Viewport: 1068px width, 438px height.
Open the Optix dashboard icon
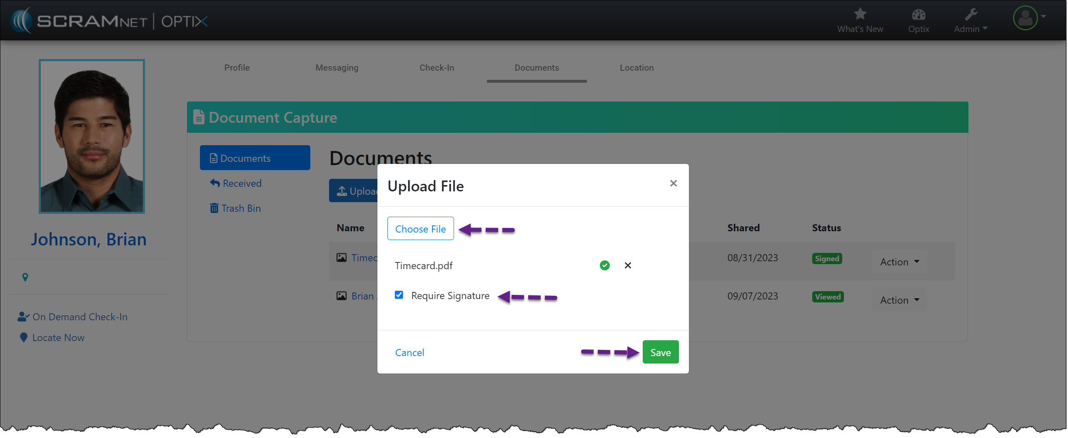pyautogui.click(x=918, y=15)
